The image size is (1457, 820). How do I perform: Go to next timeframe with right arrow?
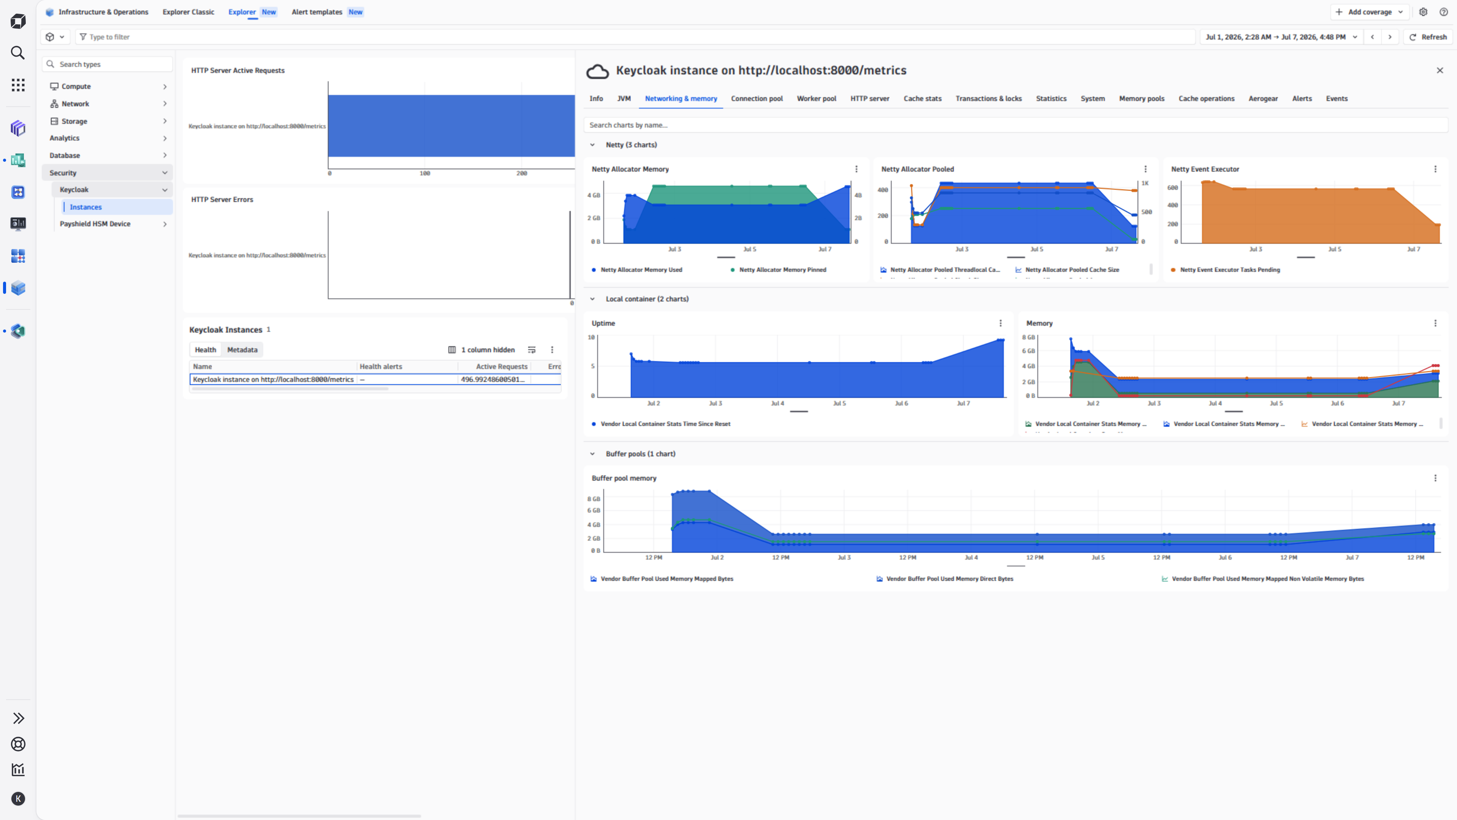coord(1390,37)
